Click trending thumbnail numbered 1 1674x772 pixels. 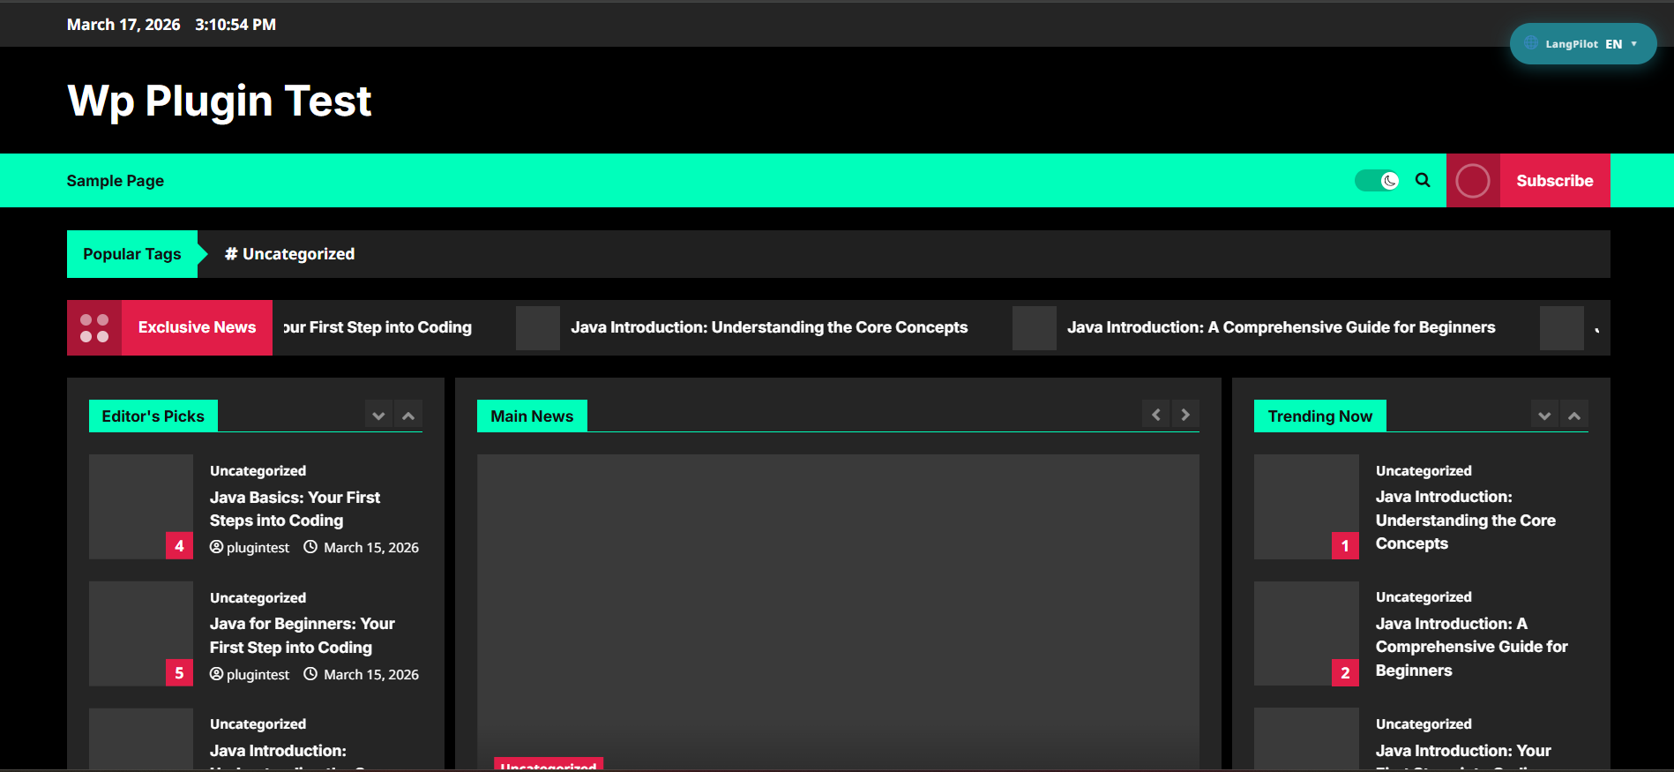(1306, 506)
